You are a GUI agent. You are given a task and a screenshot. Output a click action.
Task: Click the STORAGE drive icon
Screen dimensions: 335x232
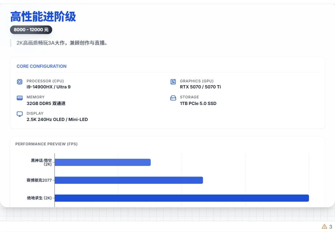(173, 98)
